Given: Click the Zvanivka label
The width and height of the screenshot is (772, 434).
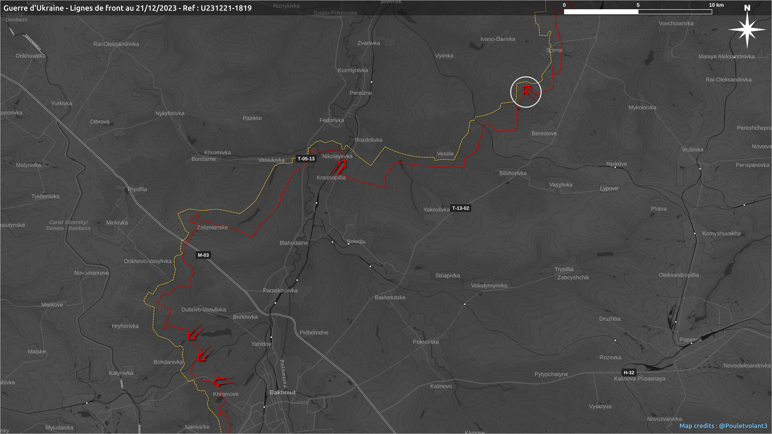Looking at the screenshot, I should 369,43.
